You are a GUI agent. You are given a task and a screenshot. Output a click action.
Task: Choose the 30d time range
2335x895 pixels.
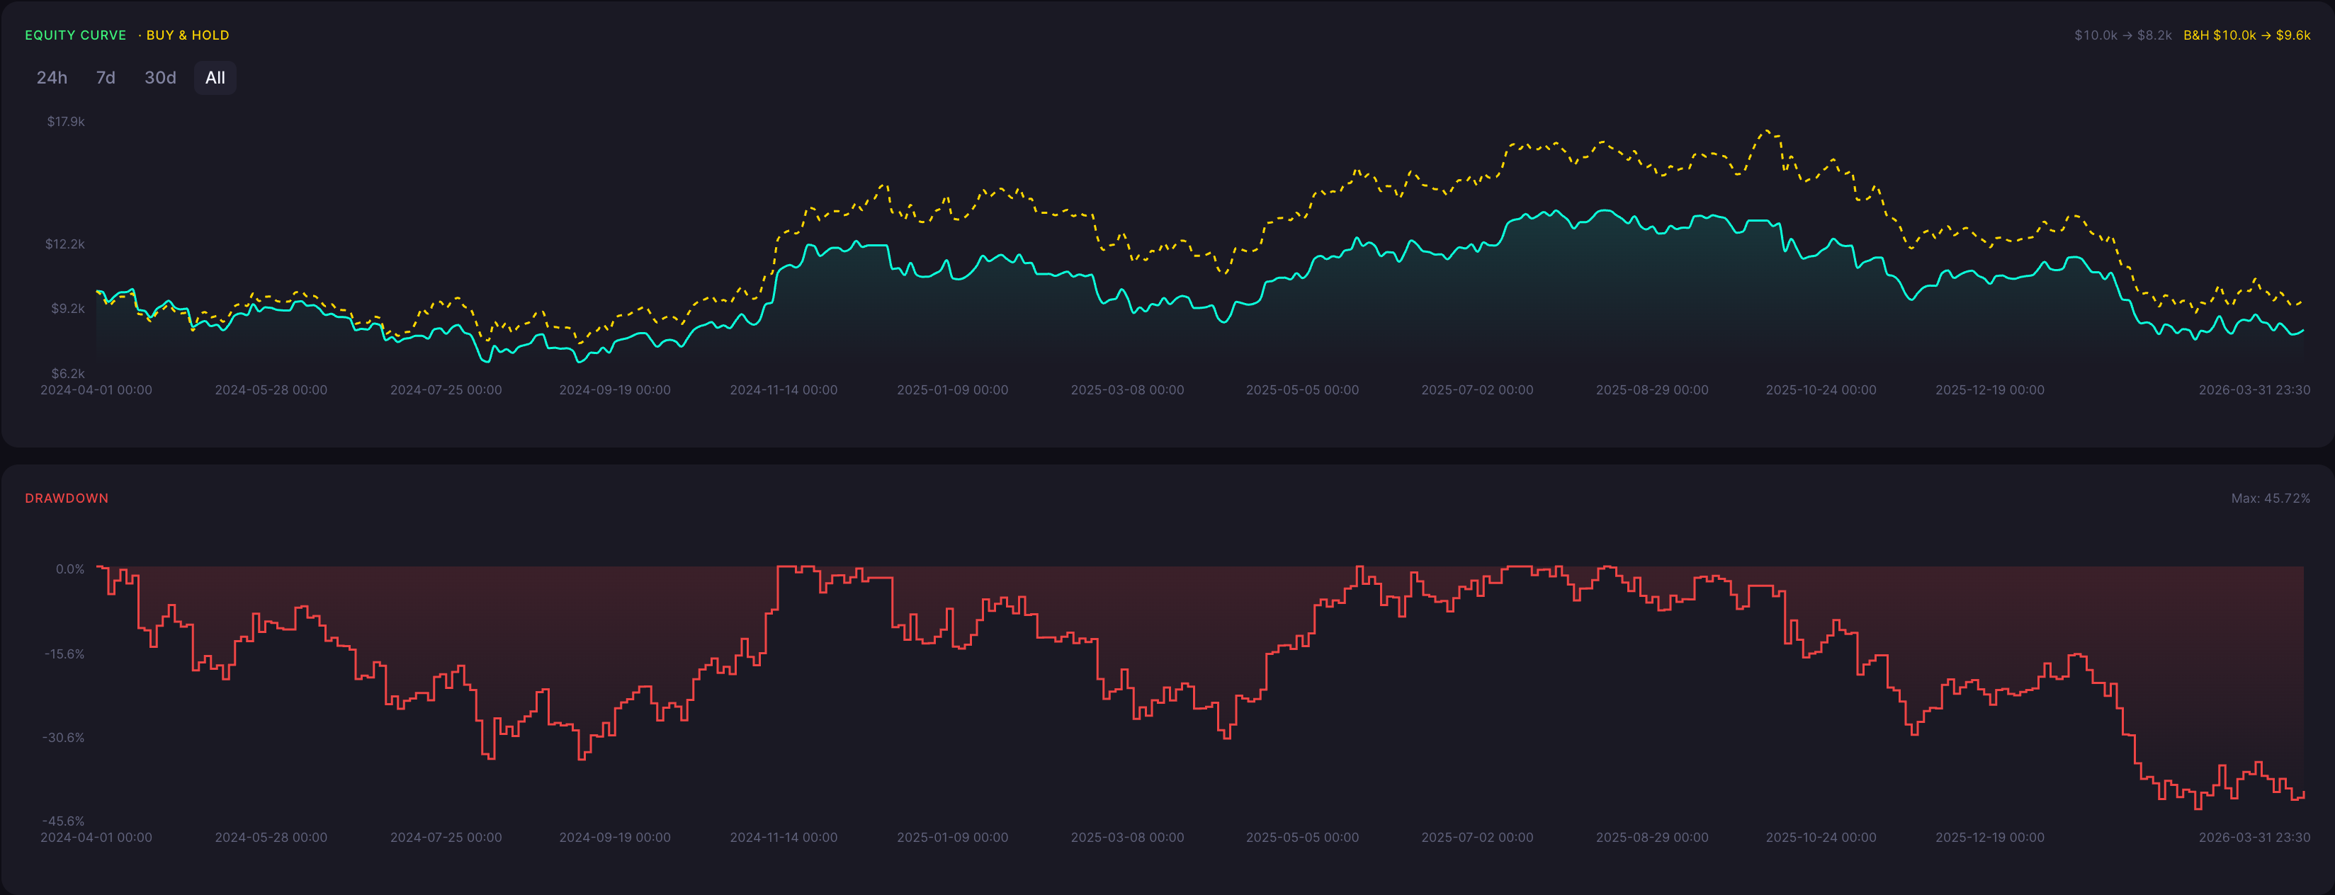(x=160, y=78)
